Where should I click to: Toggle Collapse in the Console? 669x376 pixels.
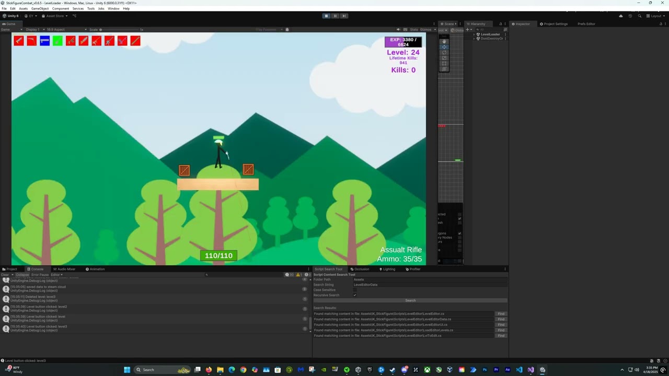pyautogui.click(x=22, y=275)
